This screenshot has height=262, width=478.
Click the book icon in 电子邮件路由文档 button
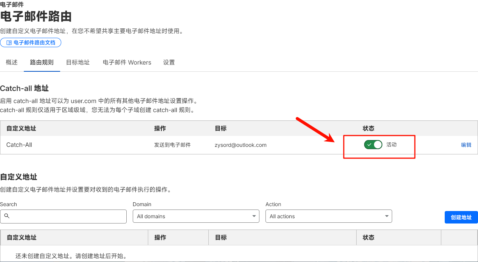tap(9, 43)
